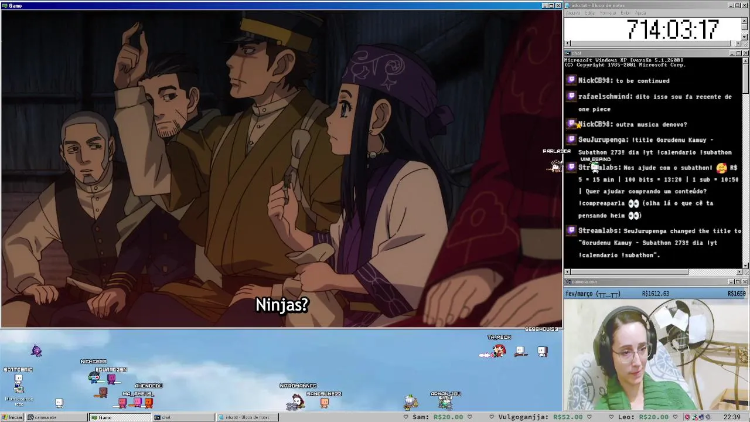Click the Game window title bar icon
This screenshot has width=750, height=422.
pos(5,5)
